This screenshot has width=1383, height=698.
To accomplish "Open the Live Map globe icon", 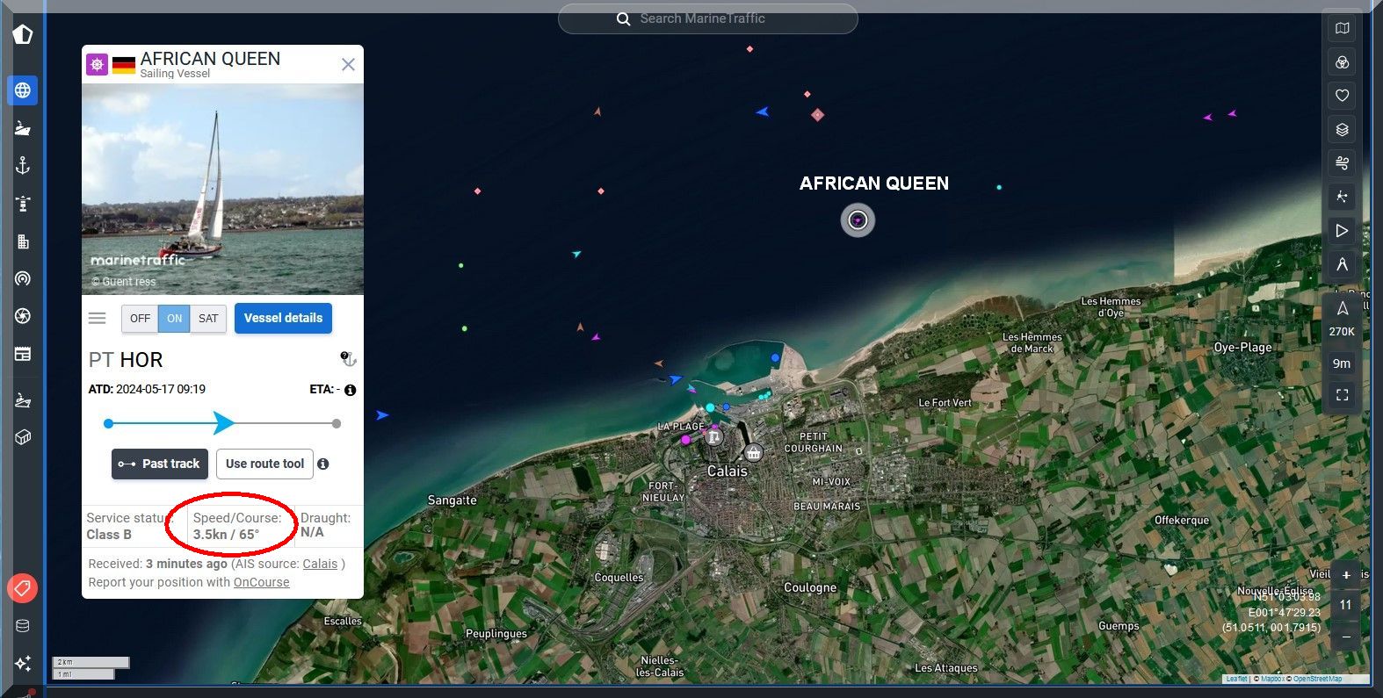I will point(23,90).
